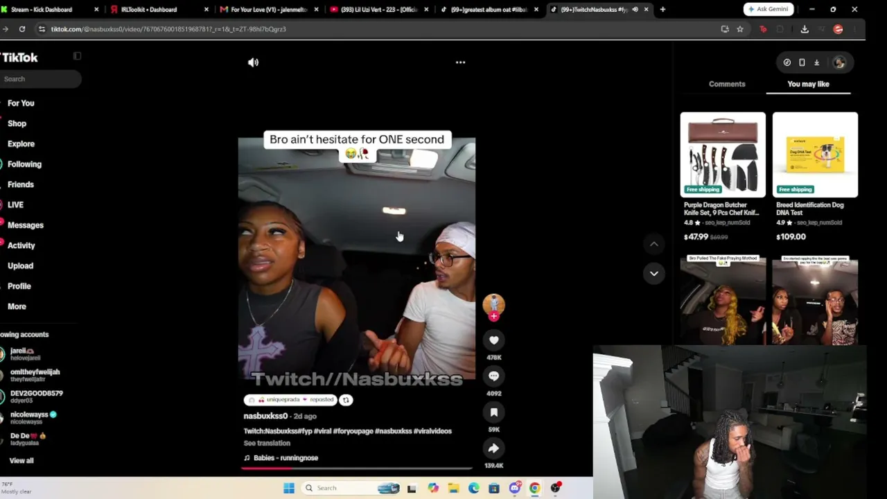The height and width of the screenshot is (499, 887).
Task: Click the Ask Gemini button
Action: point(768,10)
